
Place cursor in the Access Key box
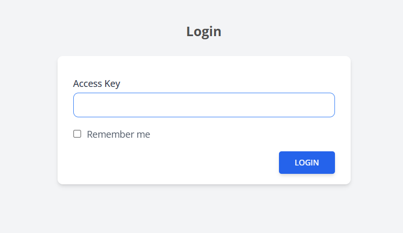point(204,105)
